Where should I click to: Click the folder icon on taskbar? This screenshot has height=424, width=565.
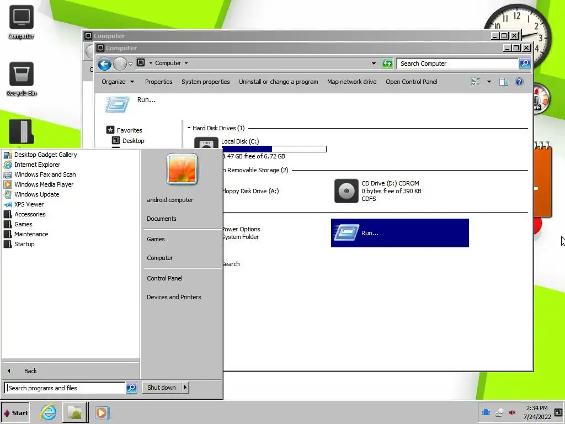click(74, 412)
